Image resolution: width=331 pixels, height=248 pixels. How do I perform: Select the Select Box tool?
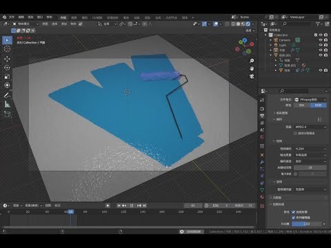coord(7,40)
